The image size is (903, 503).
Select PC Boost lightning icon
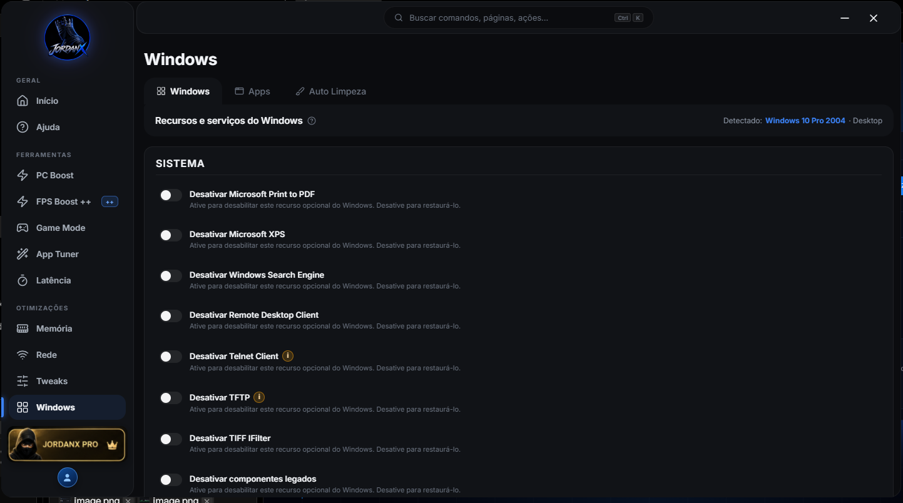click(23, 175)
